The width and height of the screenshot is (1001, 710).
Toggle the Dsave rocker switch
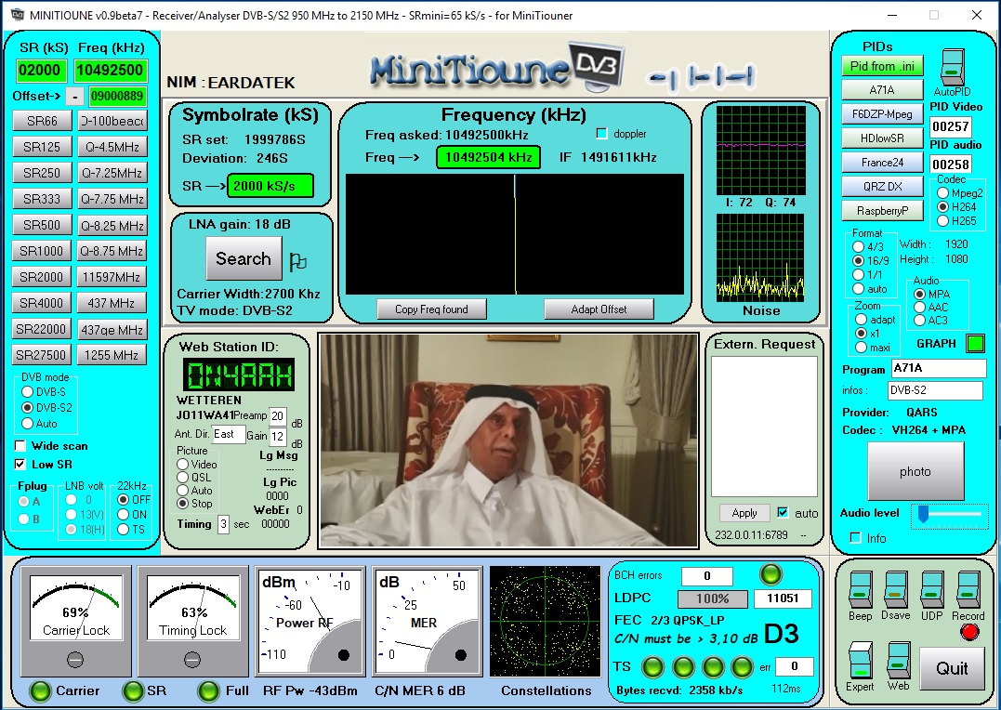pyautogui.click(x=897, y=588)
